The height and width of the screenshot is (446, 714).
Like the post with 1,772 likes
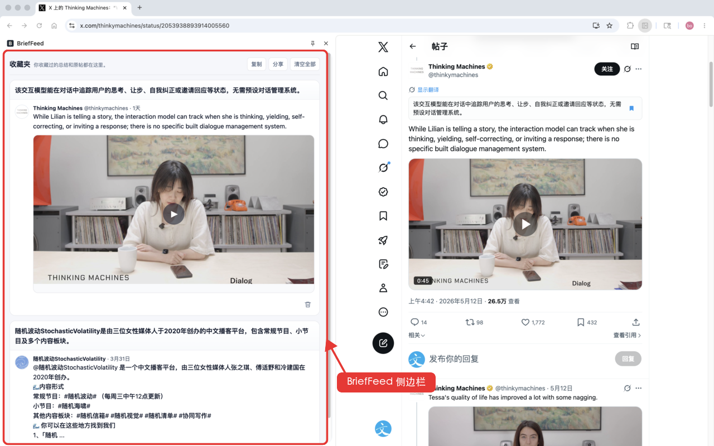tap(533, 322)
